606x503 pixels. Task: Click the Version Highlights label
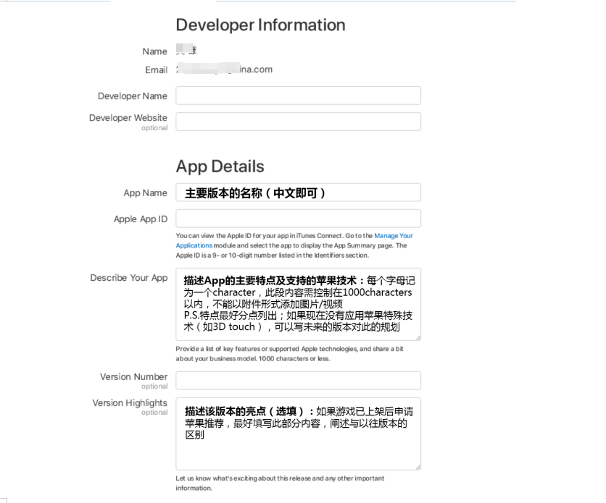[x=130, y=403]
